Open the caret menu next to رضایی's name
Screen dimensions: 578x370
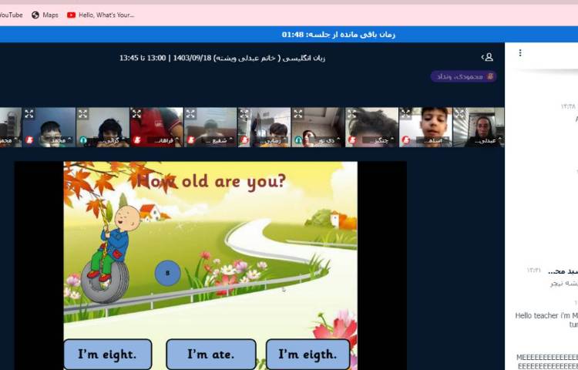pyautogui.click(x=284, y=140)
